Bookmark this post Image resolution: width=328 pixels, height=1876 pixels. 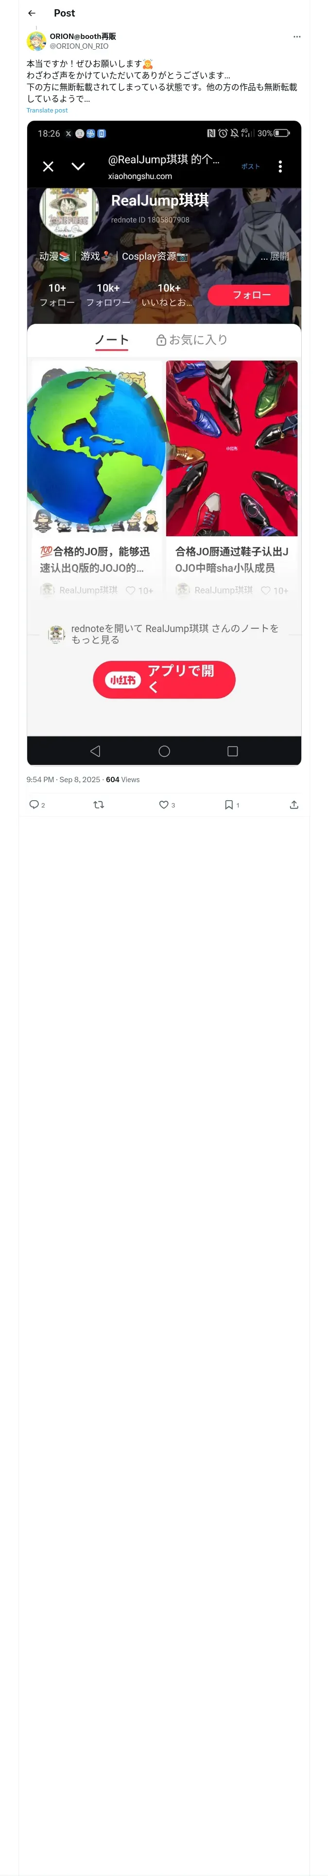(228, 805)
